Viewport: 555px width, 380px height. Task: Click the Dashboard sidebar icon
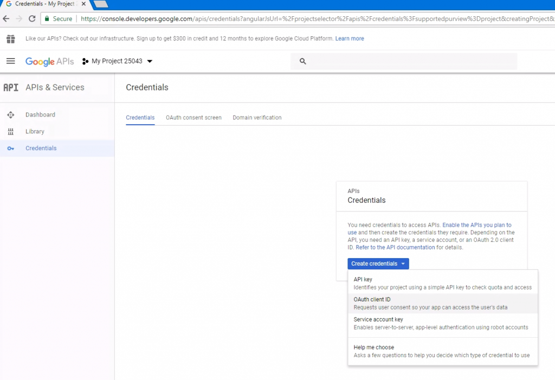point(11,115)
